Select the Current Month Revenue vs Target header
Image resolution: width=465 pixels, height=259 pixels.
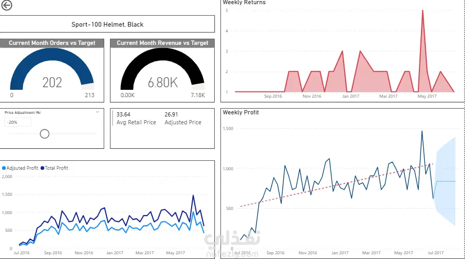pyautogui.click(x=162, y=43)
